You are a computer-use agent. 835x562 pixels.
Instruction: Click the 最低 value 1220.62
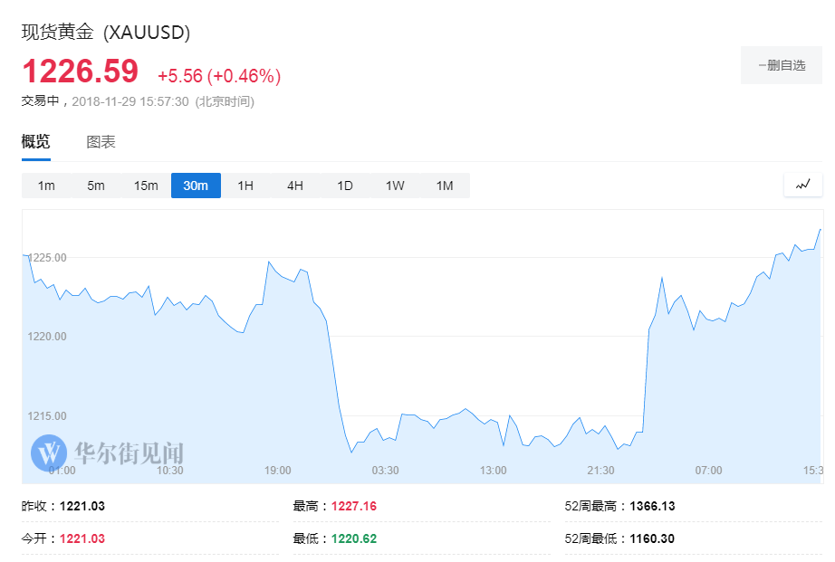354,538
